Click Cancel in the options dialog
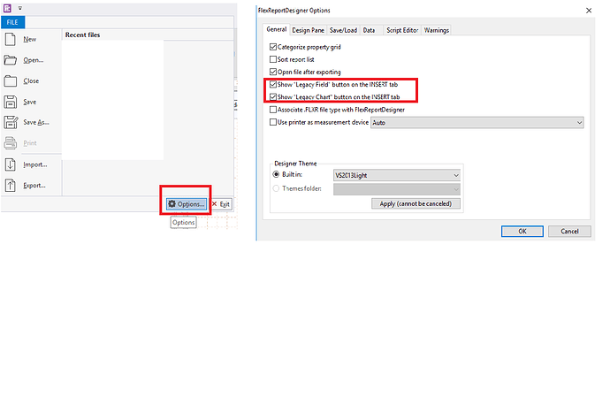610x397 pixels. (569, 231)
